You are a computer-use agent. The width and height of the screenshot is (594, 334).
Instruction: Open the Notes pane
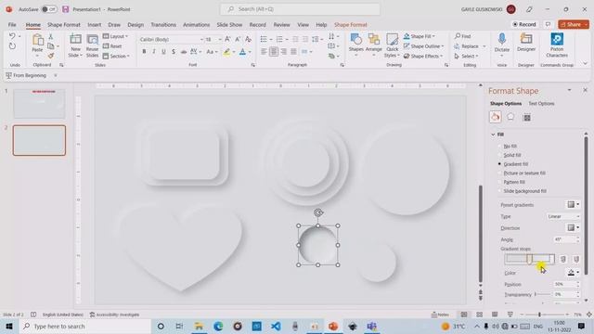[440, 315]
